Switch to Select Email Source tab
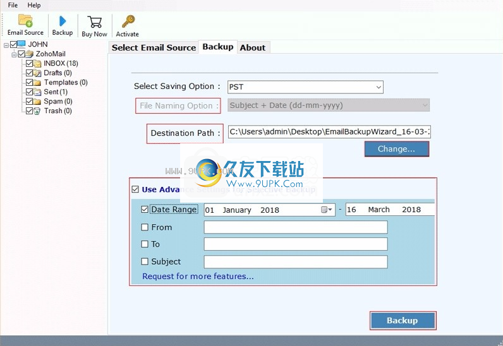This screenshot has height=346, width=503. point(154,47)
